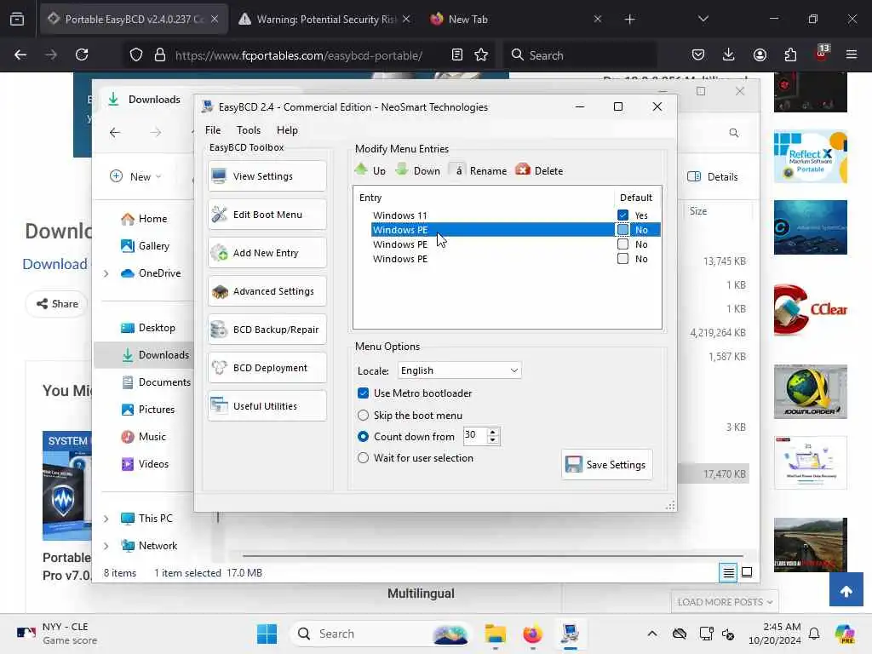Switch Explorer to details list view
This screenshot has width=872, height=654.
(728, 573)
